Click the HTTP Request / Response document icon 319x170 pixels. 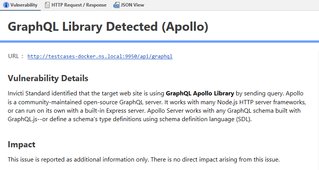(47, 5)
